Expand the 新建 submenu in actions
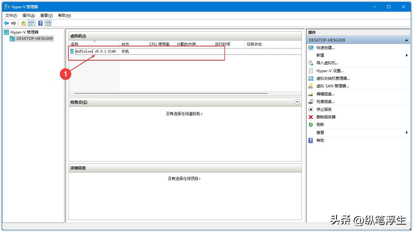 [407, 55]
